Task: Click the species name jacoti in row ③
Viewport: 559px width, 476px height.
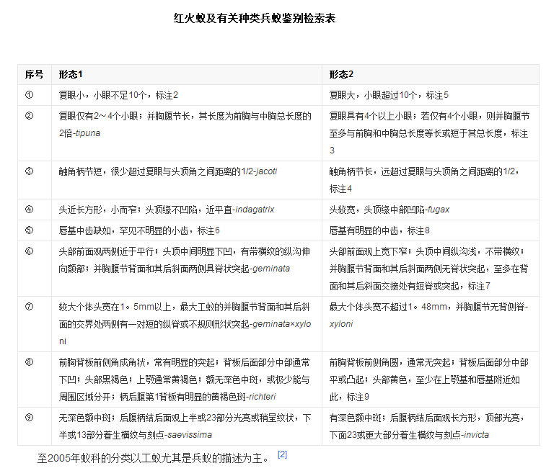Action: coord(263,171)
